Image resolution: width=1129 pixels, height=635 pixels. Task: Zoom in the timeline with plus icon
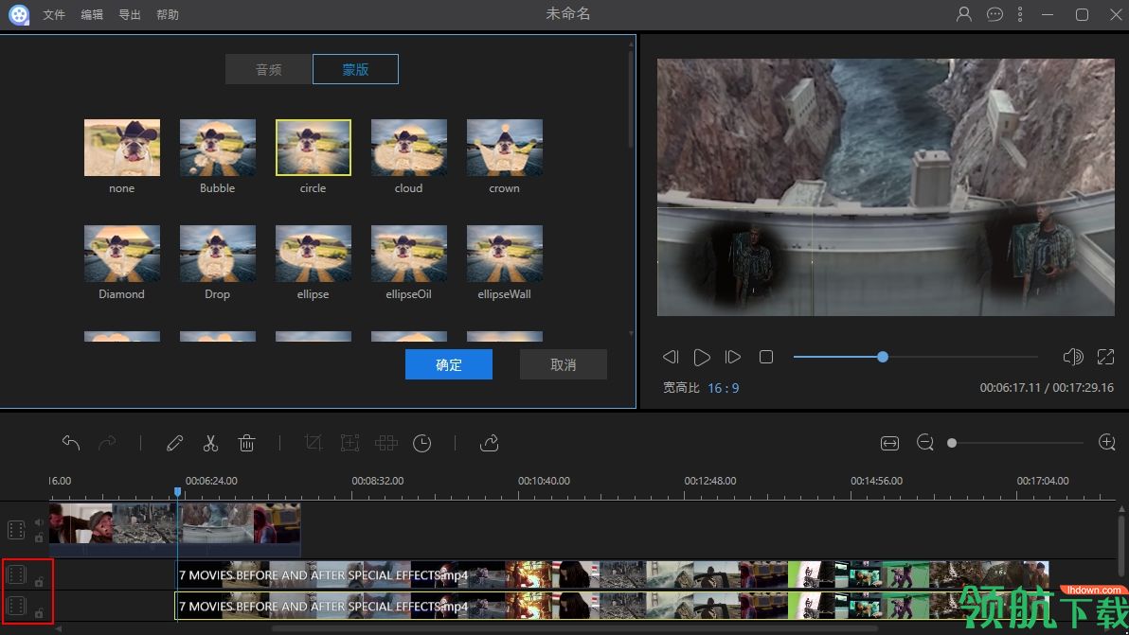(x=1107, y=442)
